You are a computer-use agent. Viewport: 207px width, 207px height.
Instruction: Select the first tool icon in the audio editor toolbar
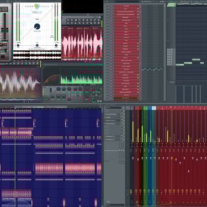(x=68, y=20)
